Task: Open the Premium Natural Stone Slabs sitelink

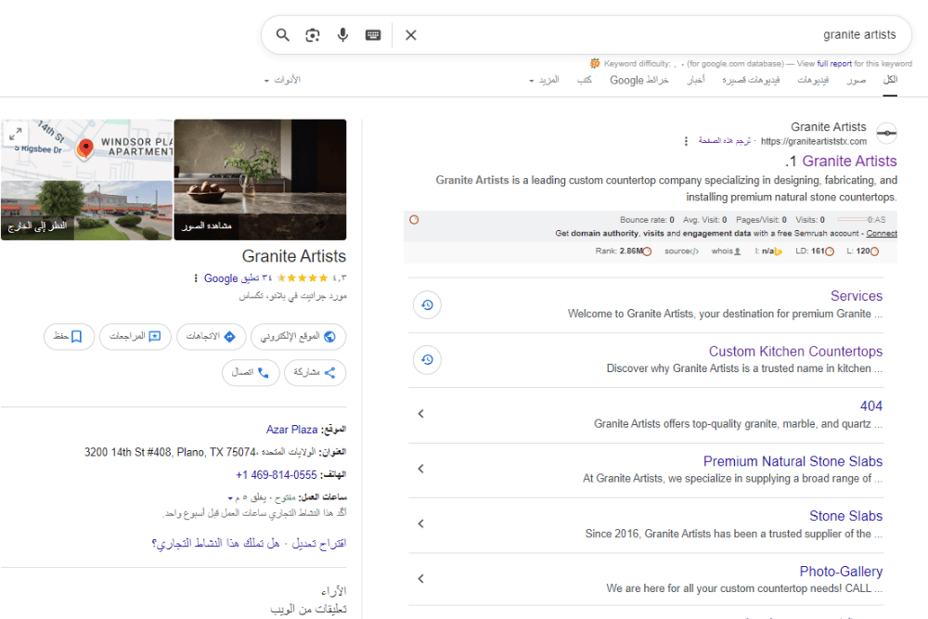Action: point(793,461)
